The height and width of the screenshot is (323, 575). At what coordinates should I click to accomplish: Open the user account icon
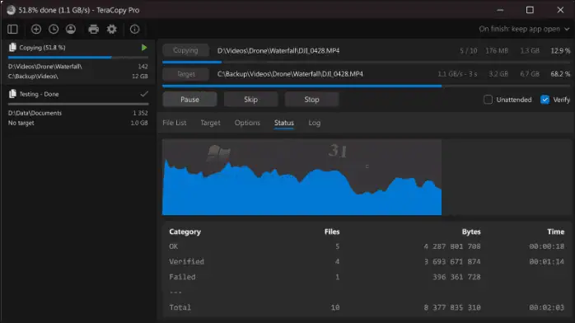(71, 29)
